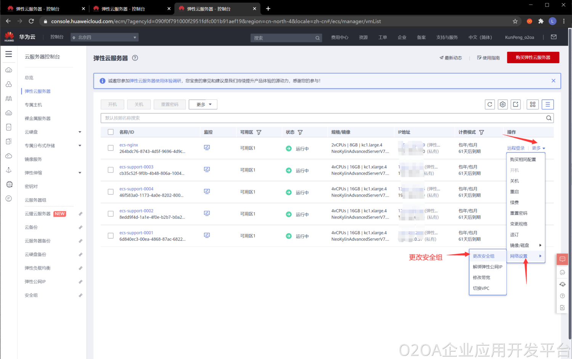
Task: Open Chrome profile avatar L
Action: pos(553,21)
